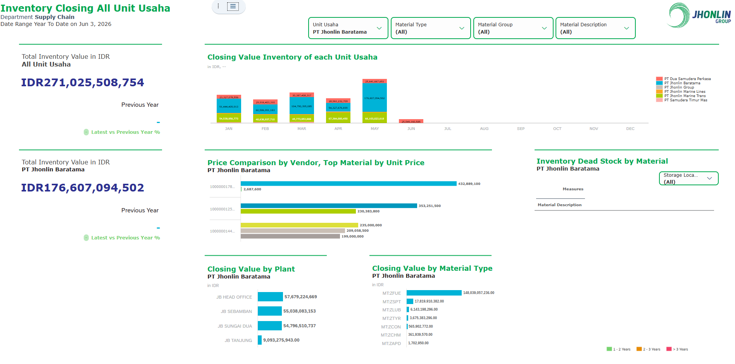Click the JB SEBAMBAN bar
The image size is (735, 364).
(x=270, y=311)
